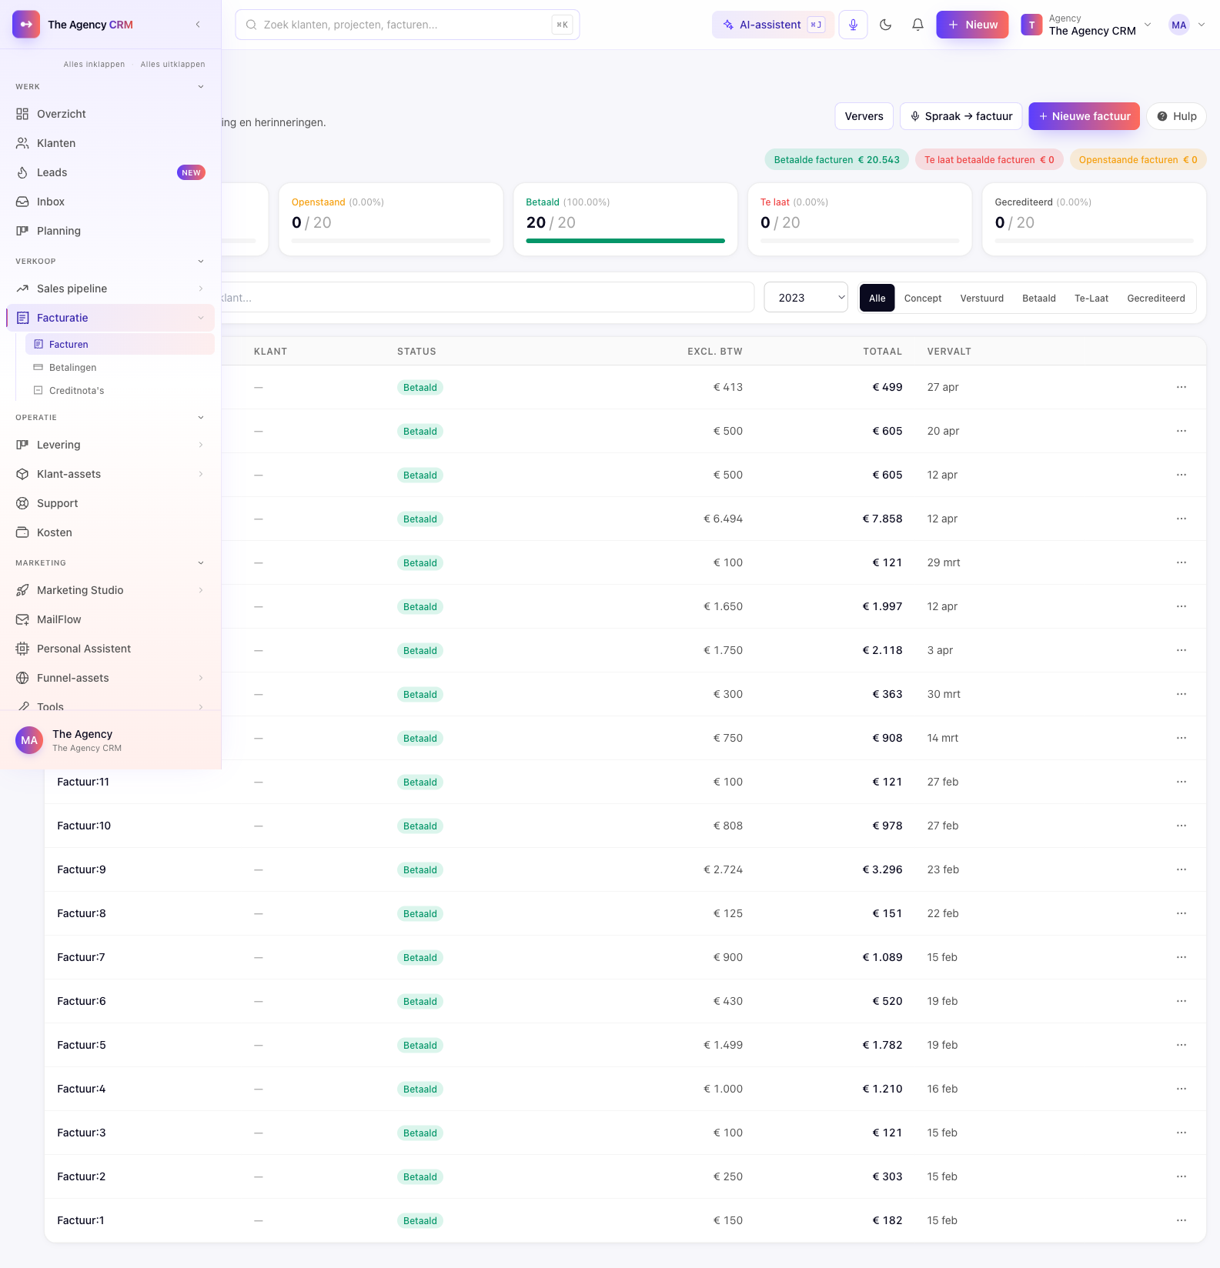
Task: Filter invoices by Concept
Action: click(x=923, y=299)
